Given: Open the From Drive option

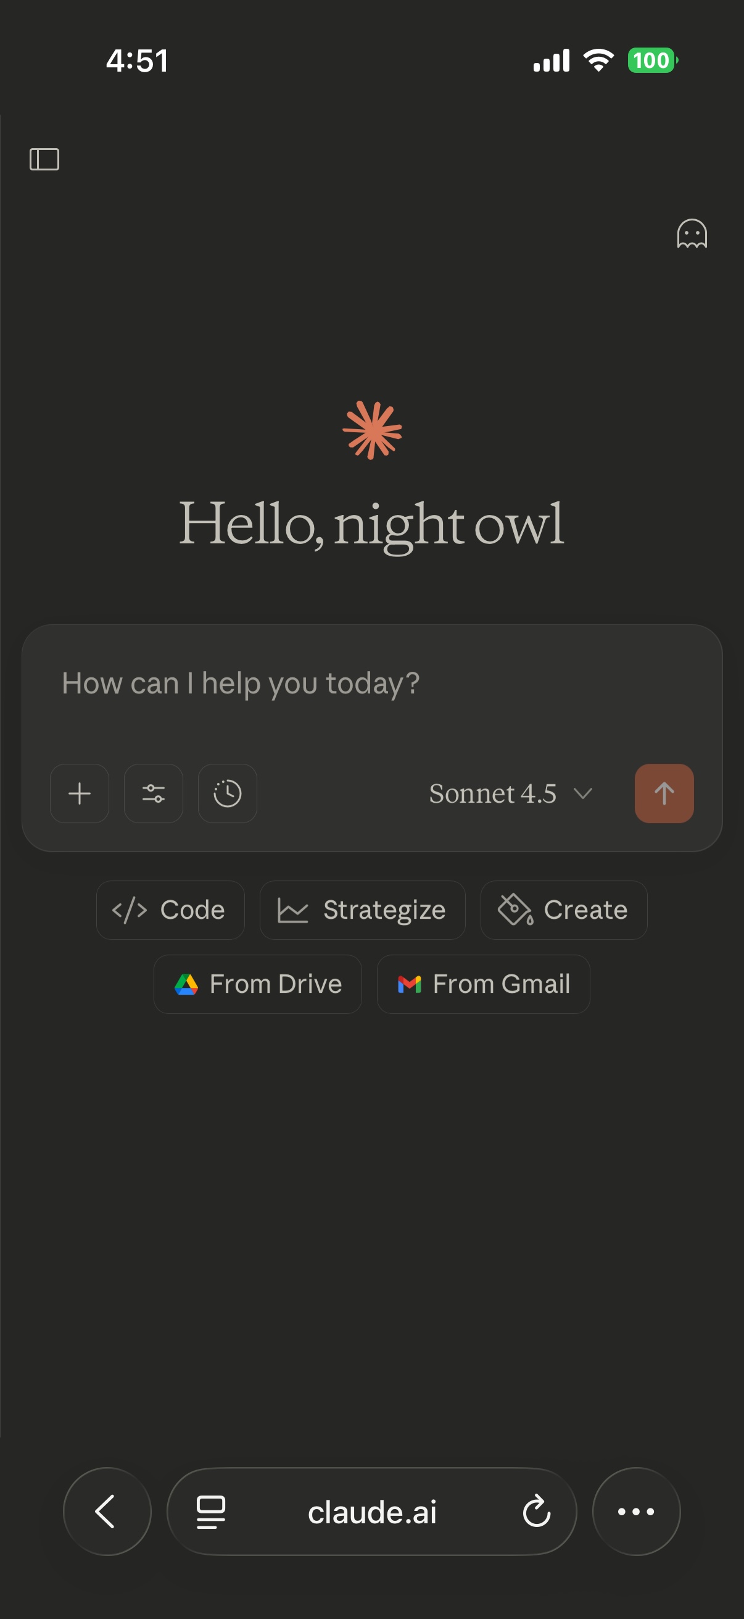Looking at the screenshot, I should click(x=257, y=984).
